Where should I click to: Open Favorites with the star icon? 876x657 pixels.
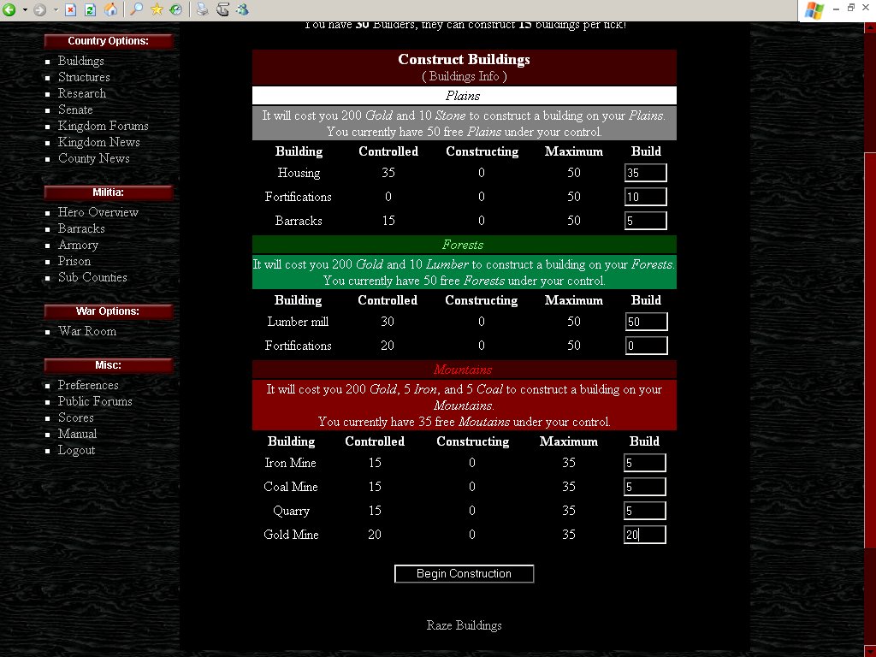(x=157, y=10)
